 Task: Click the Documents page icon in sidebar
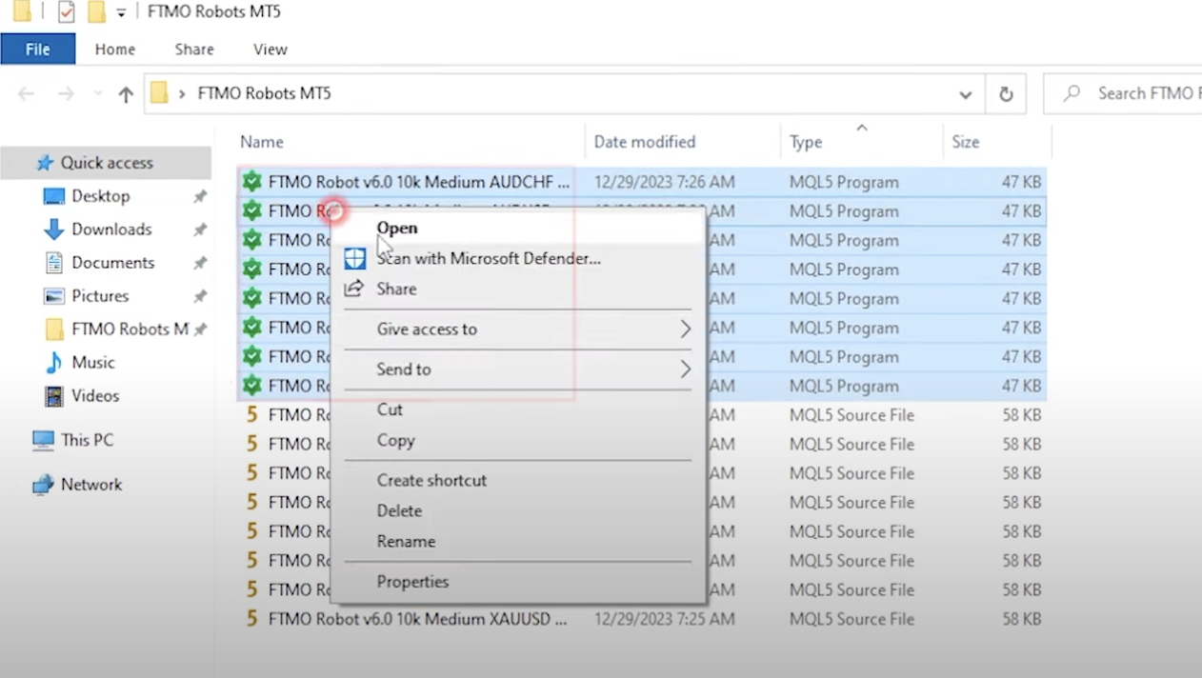point(53,263)
